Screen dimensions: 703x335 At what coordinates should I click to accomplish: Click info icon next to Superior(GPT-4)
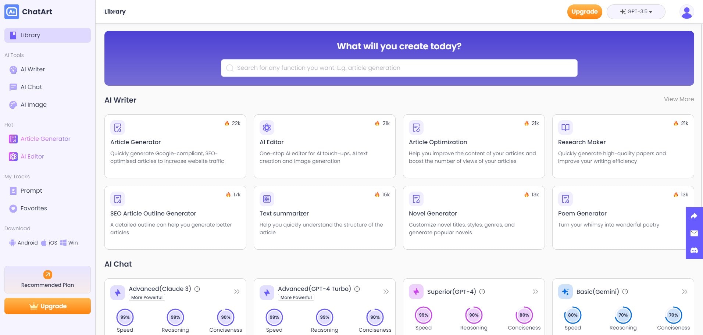point(482,292)
